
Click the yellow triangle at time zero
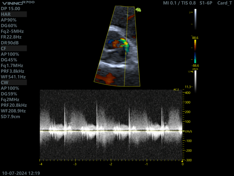click(183, 160)
